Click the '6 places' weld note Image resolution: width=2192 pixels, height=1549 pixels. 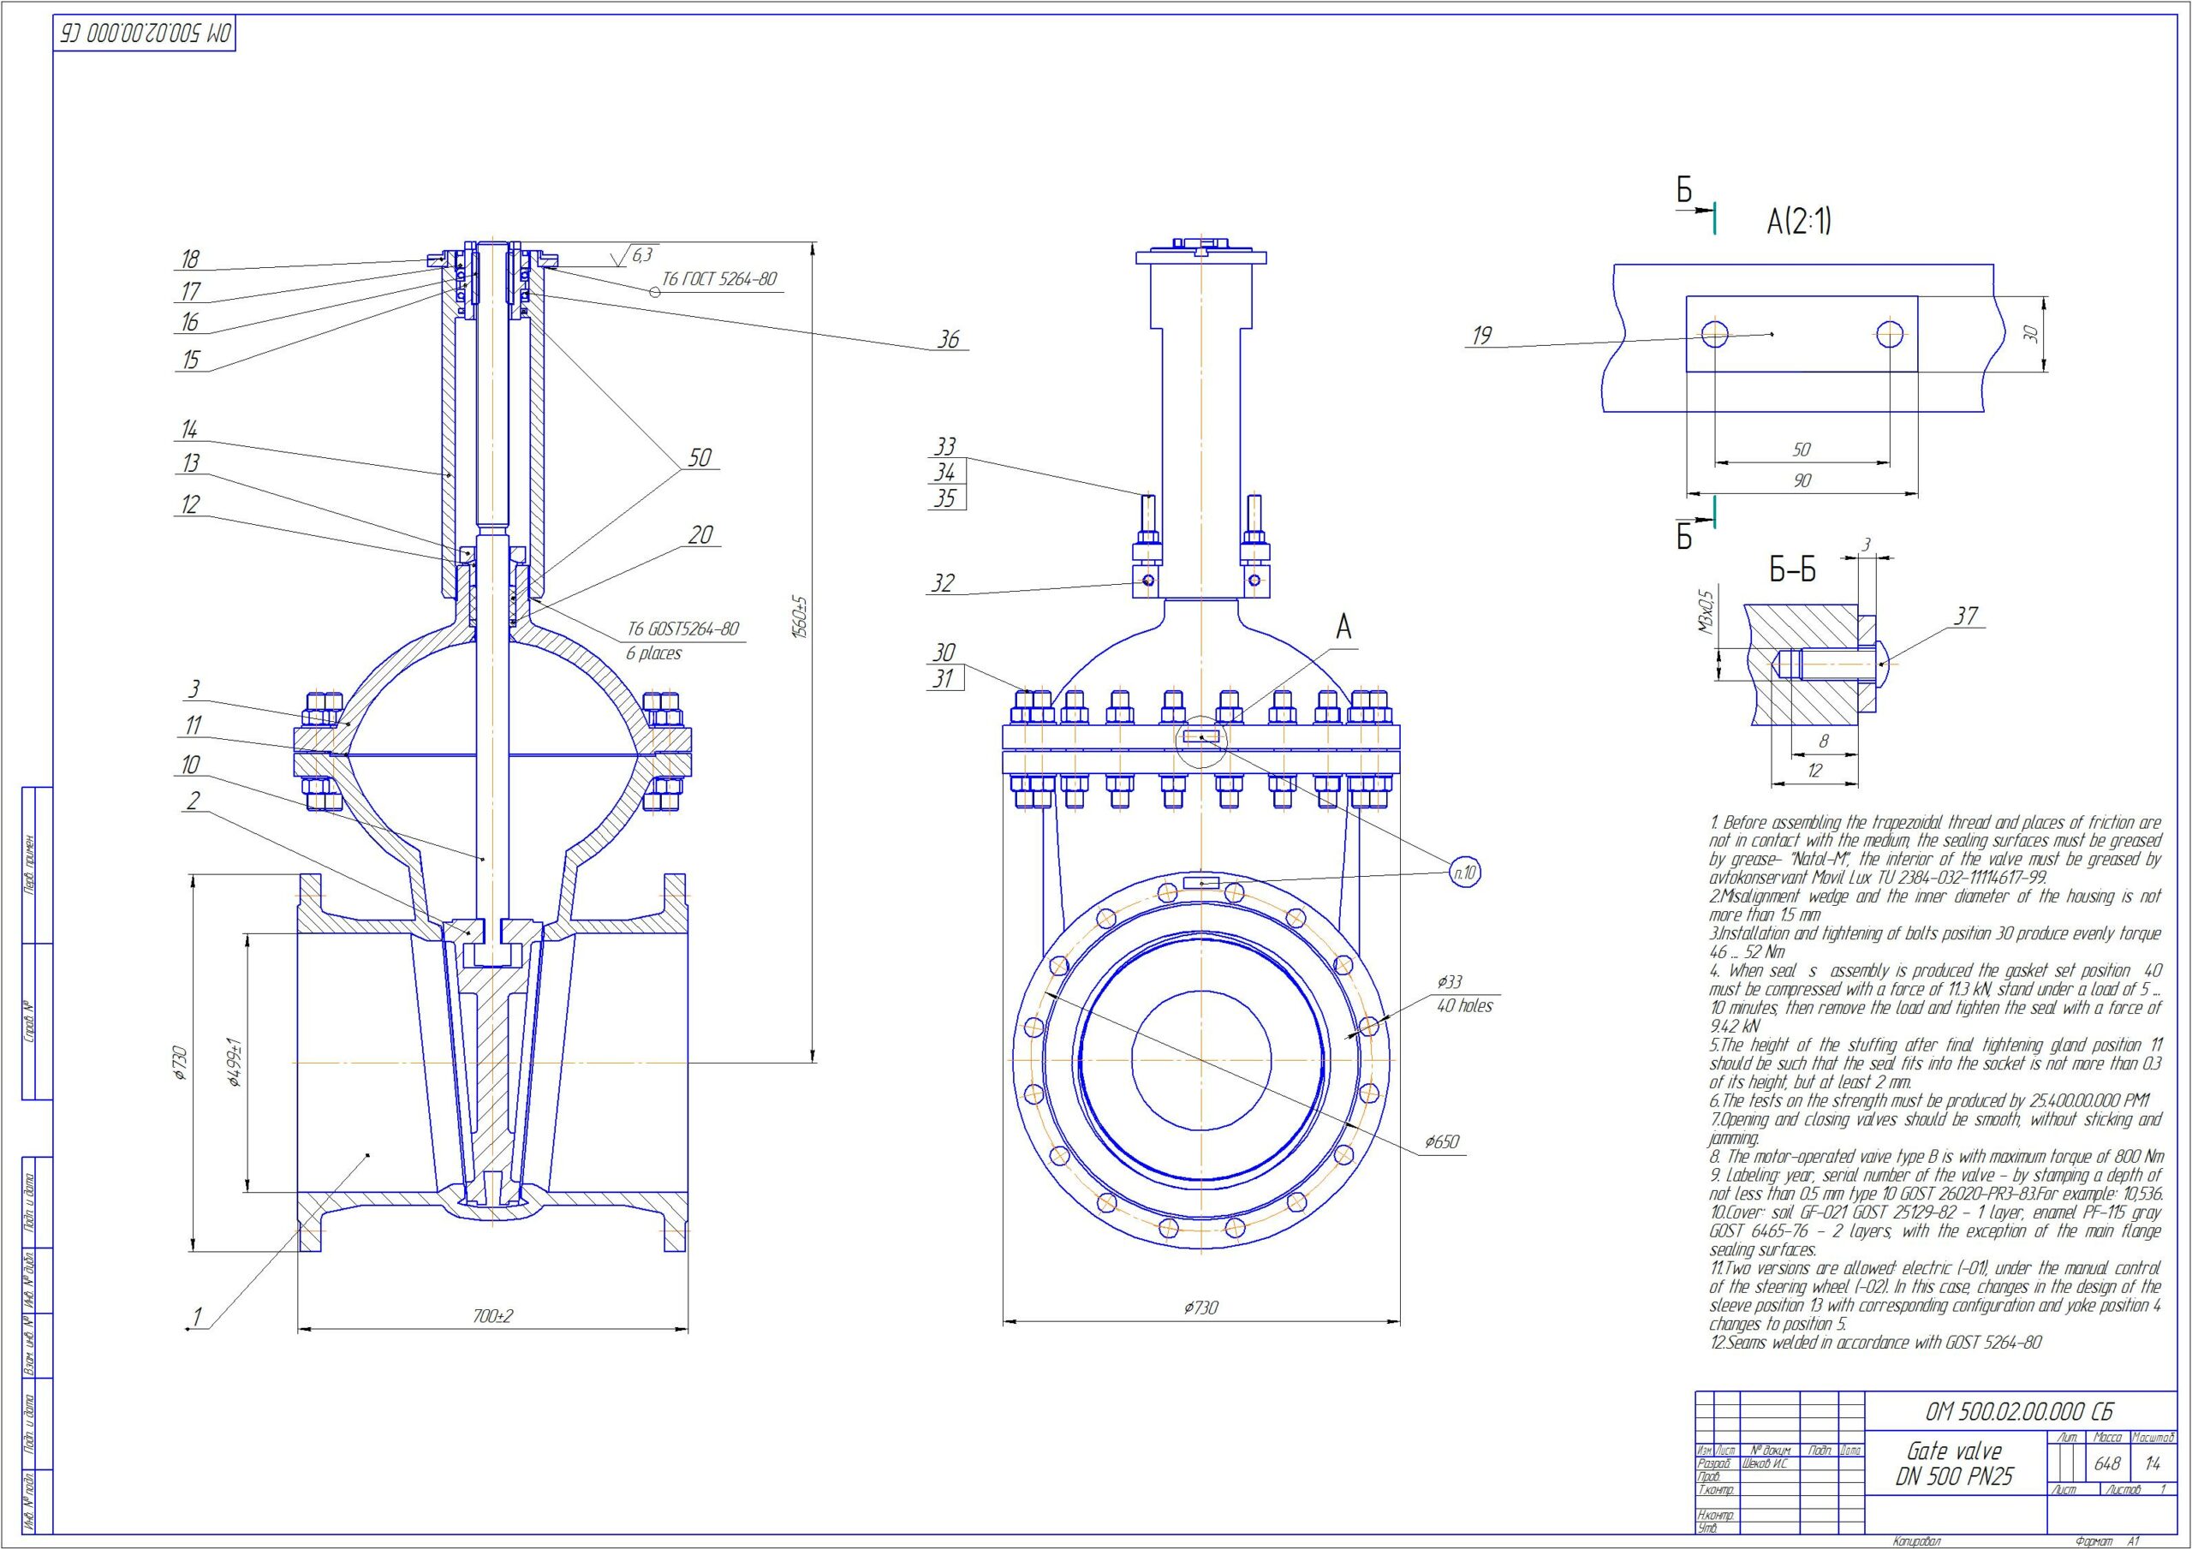pos(654,653)
